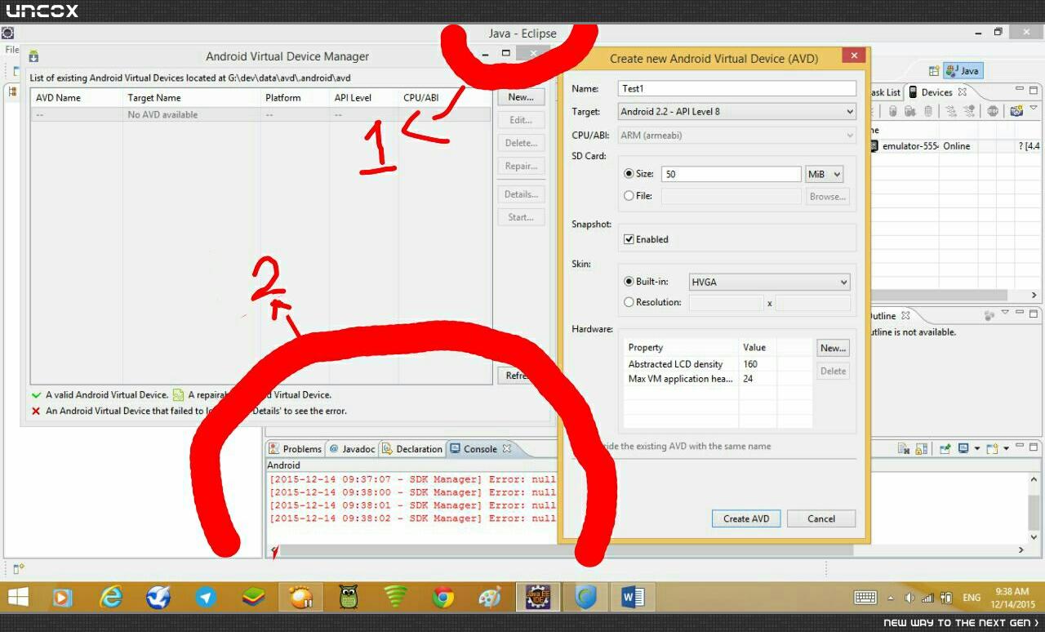
Task: Select the Java perspective button
Action: coord(963,71)
